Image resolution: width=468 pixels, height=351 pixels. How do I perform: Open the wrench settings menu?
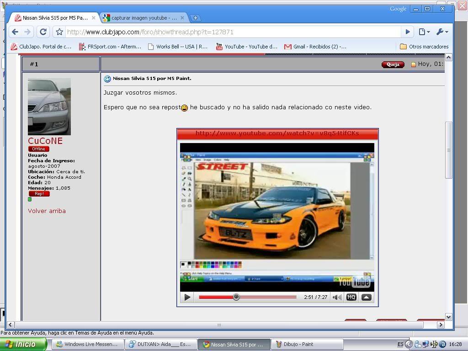click(x=442, y=32)
